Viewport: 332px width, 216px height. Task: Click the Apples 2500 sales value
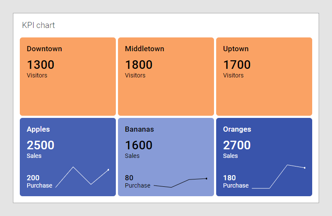pos(40,145)
